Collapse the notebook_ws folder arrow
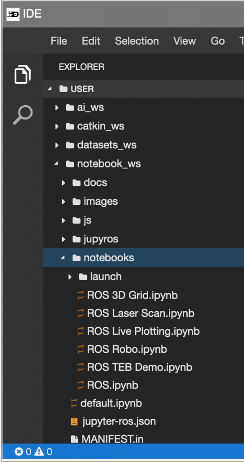Viewport: 244px width, 462px height. [56, 164]
